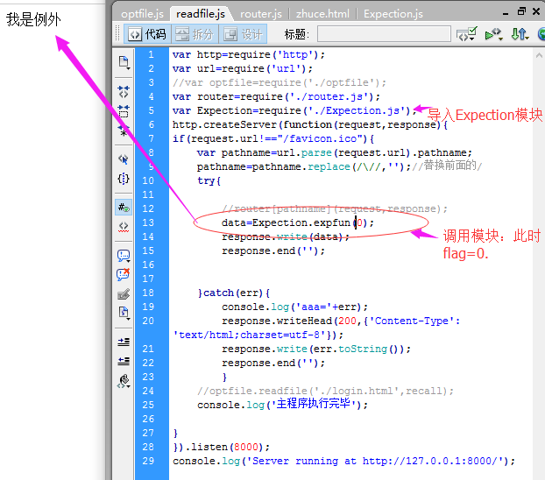Open the Apply Comment menu
The image size is (545, 480).
(x=124, y=256)
